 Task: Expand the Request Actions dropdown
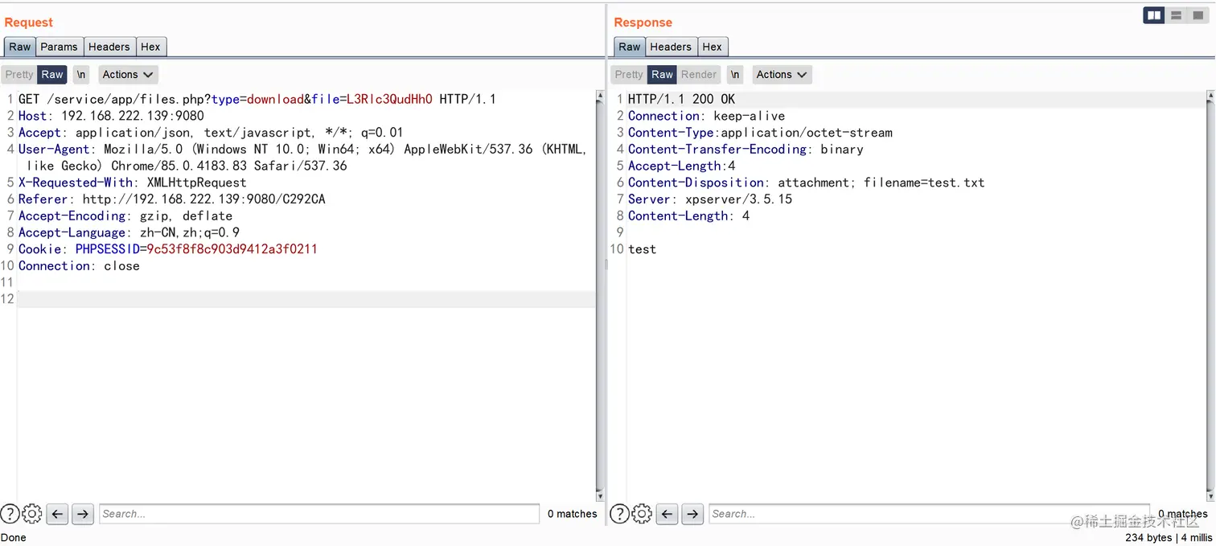coord(128,75)
